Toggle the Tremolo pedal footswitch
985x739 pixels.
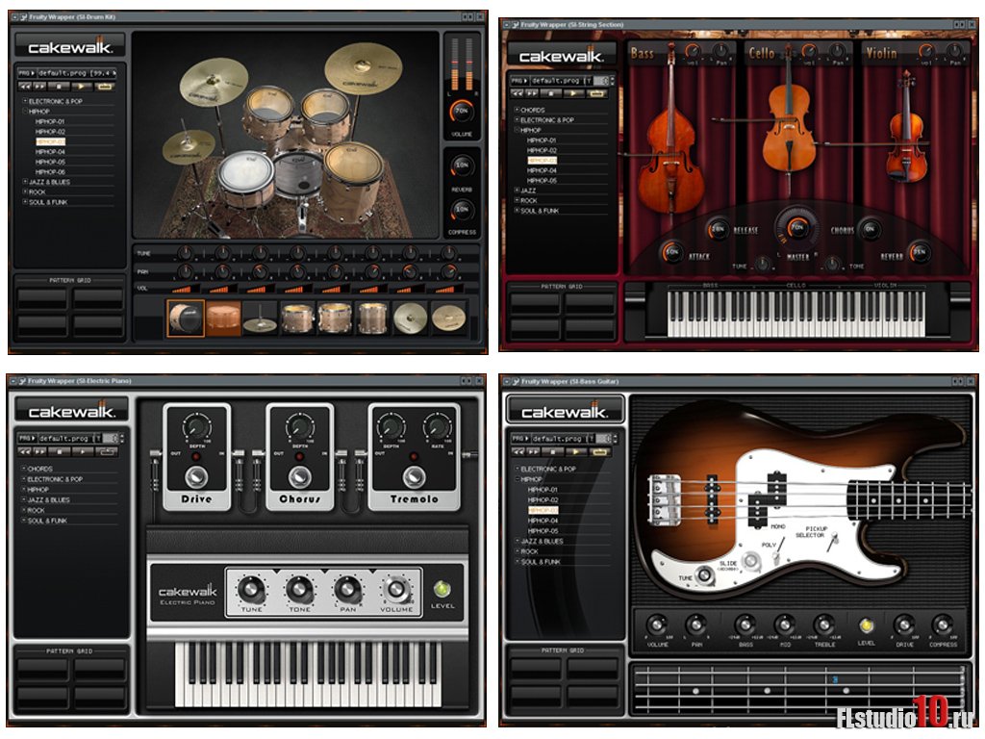click(x=414, y=477)
